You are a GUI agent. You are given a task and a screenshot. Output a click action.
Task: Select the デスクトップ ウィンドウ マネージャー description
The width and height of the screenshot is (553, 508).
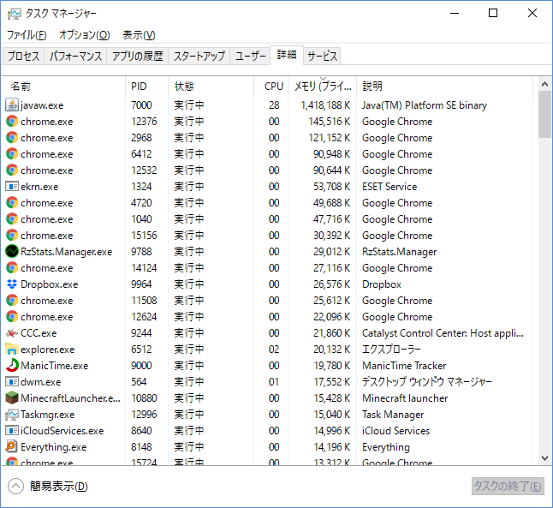click(x=427, y=381)
